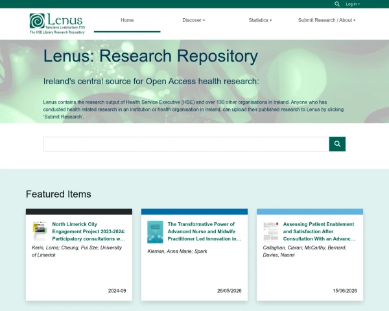Screen dimensions: 389x311
Task: Open the Log In dropdown
Action: click(x=353, y=5)
